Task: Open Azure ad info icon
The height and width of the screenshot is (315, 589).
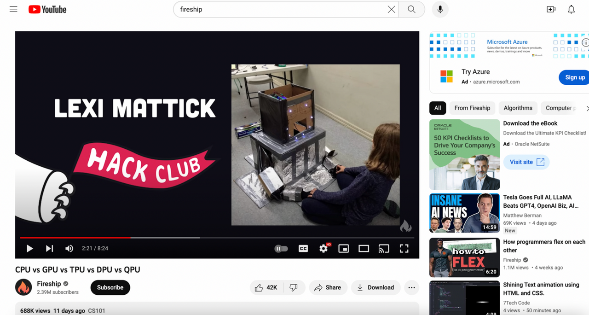Action: click(585, 42)
